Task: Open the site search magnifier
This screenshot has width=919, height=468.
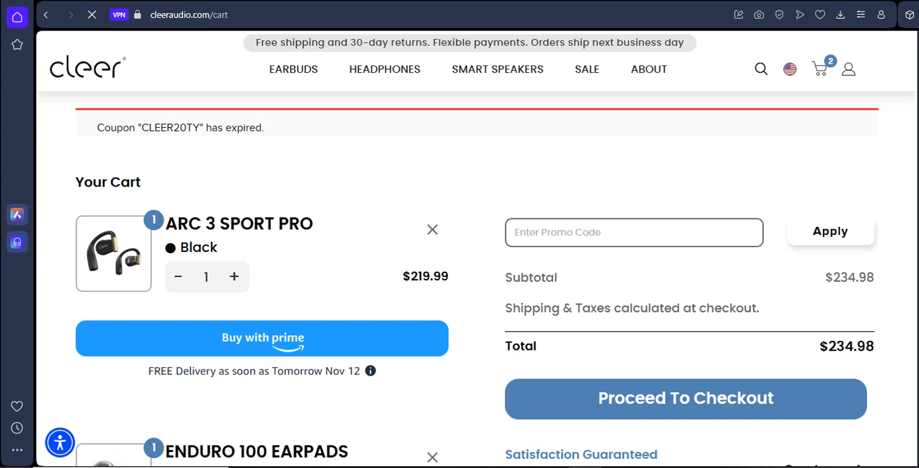Action: [x=761, y=69]
